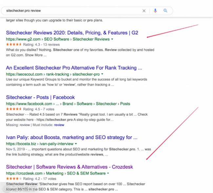Image resolution: width=213 pixels, height=193 pixels.
Task: Click the star rating icons under Facebook result
Action: 14,109
